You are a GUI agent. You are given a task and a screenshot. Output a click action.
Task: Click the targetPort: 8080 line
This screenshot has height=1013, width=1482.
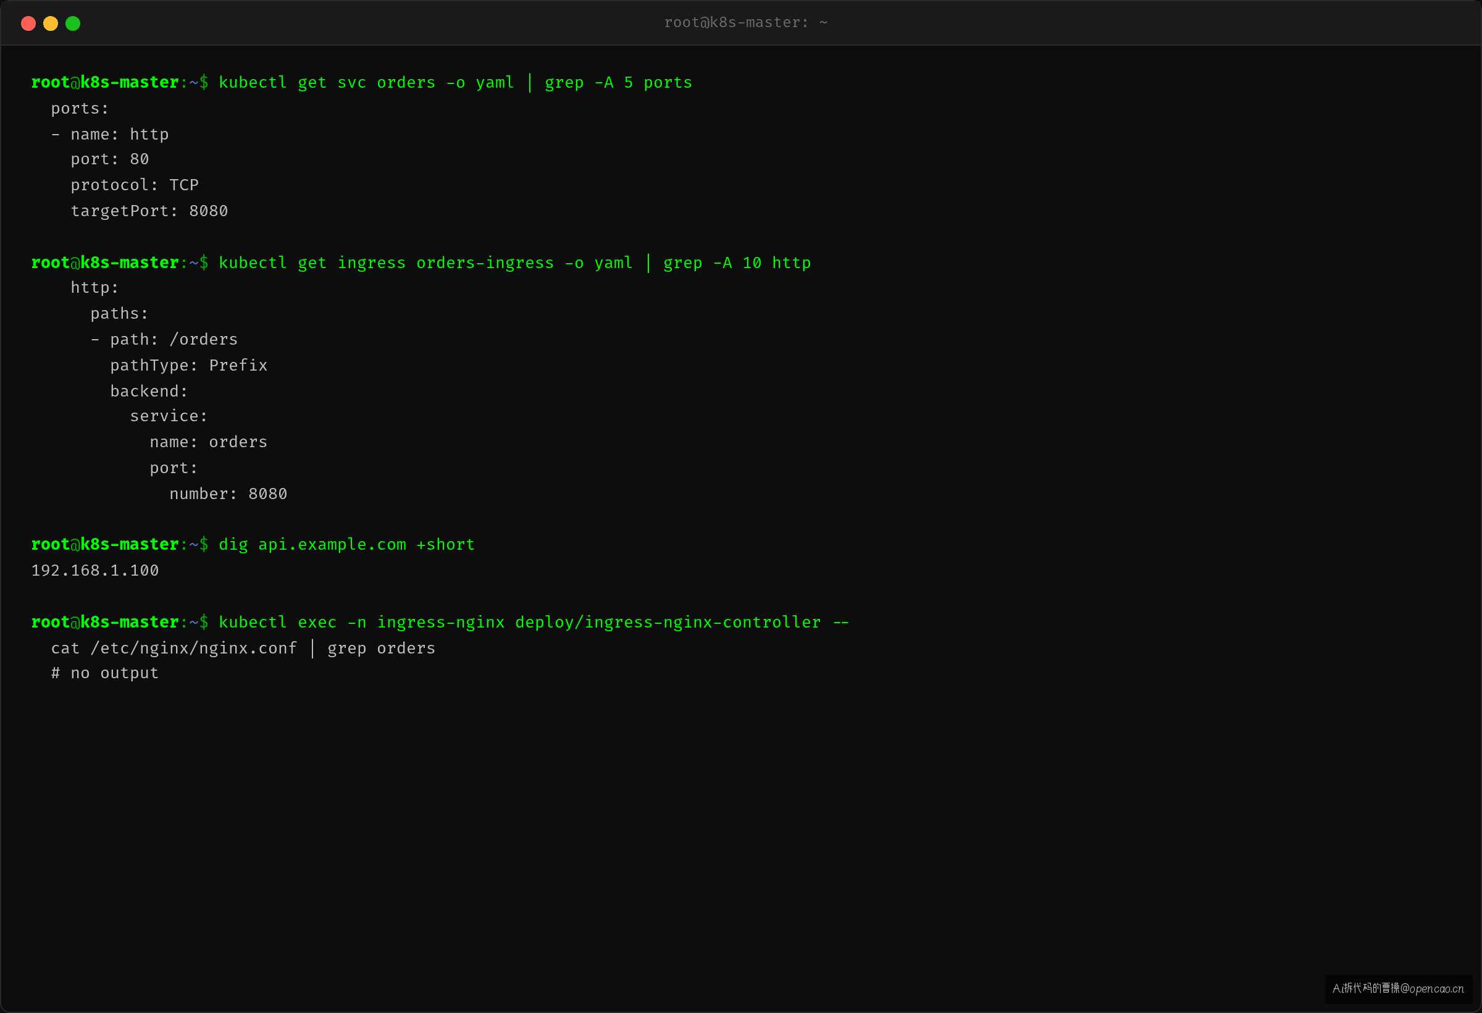coord(149,211)
